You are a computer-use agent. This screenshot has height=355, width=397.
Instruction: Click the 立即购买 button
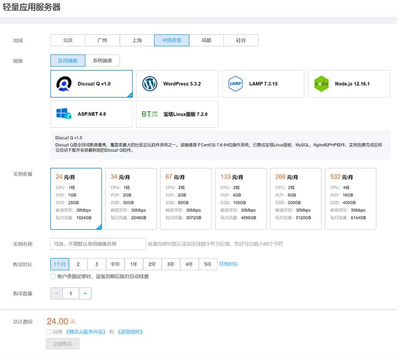63,344
